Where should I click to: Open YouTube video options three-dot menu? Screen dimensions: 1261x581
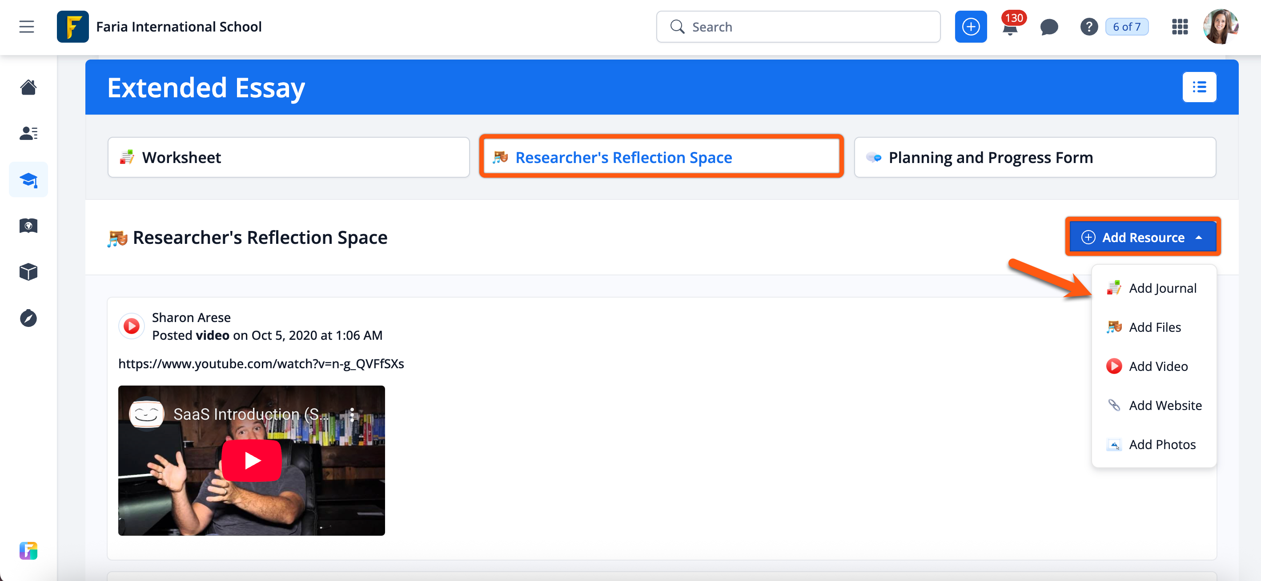click(x=352, y=414)
